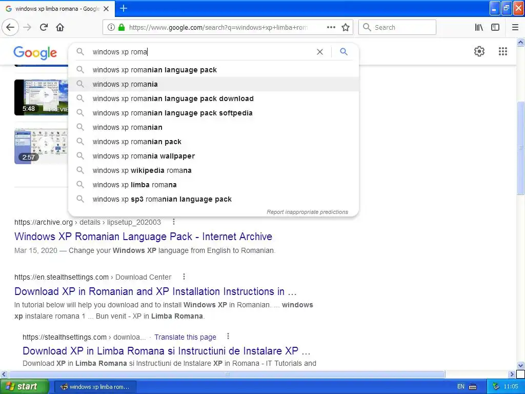Select 'windows xp sp3 romanian language pack'
The height and width of the screenshot is (394, 525).
click(213, 200)
